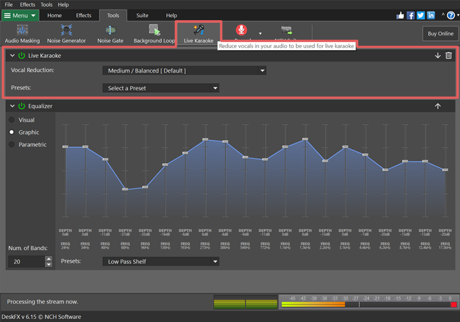
Task: Toggle Live Karaoke power button
Action: coord(22,55)
